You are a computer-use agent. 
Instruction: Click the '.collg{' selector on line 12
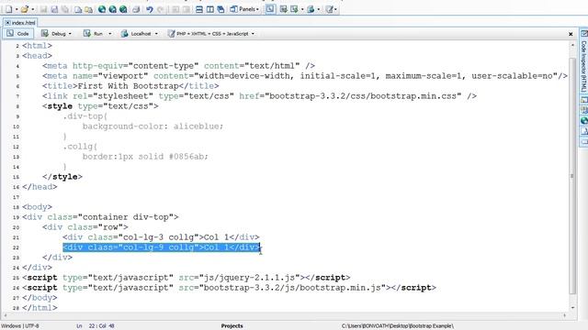point(80,147)
